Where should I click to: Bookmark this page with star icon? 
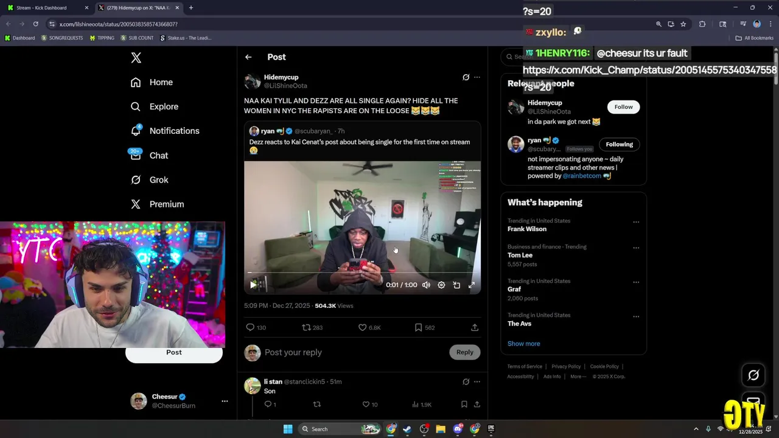pyautogui.click(x=683, y=24)
